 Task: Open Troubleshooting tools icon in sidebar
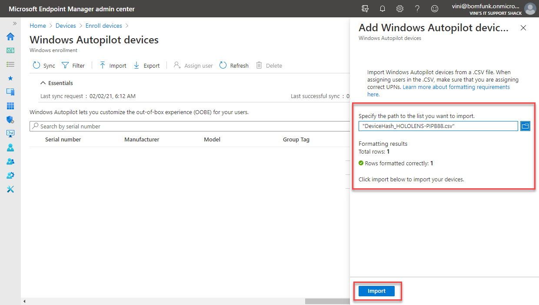coord(10,189)
